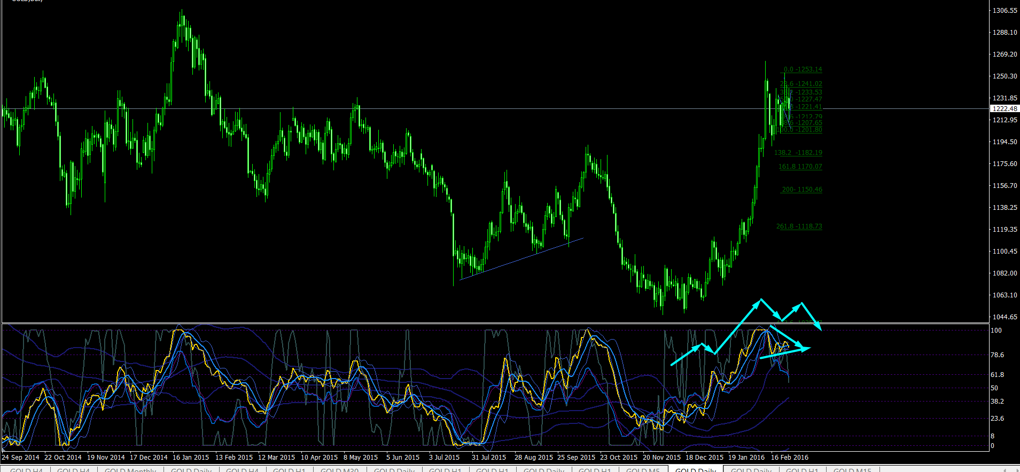The image size is (1020, 472).
Task: Open the GOLD,M30 chart tab
Action: pyautogui.click(x=339, y=470)
